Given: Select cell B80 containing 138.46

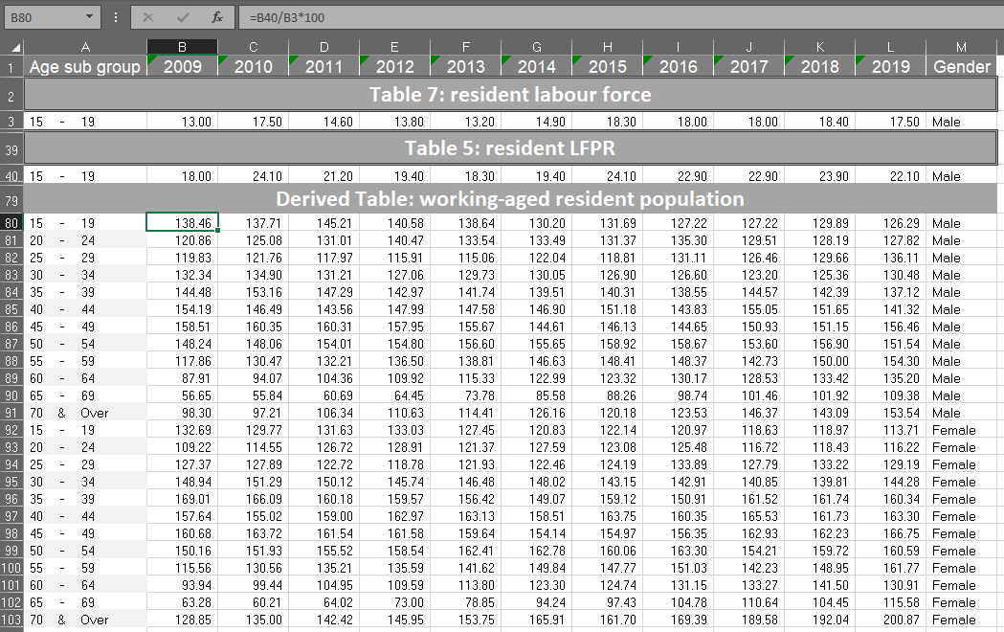Looking at the screenshot, I should pos(182,223).
